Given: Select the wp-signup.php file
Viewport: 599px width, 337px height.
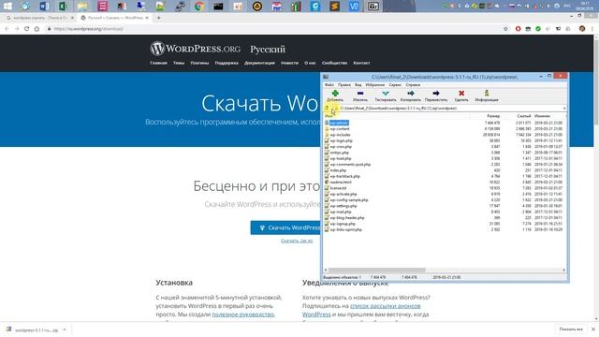Looking at the screenshot, I should [x=343, y=224].
